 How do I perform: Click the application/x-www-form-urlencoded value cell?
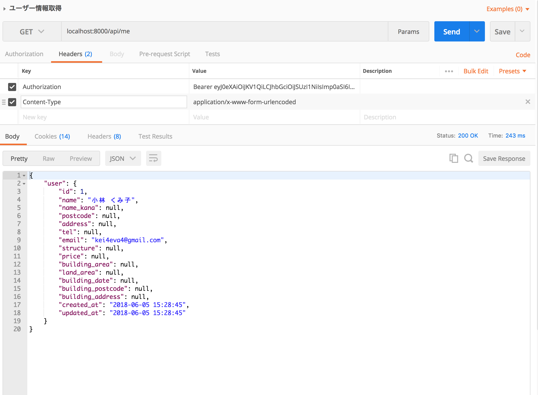click(275, 102)
